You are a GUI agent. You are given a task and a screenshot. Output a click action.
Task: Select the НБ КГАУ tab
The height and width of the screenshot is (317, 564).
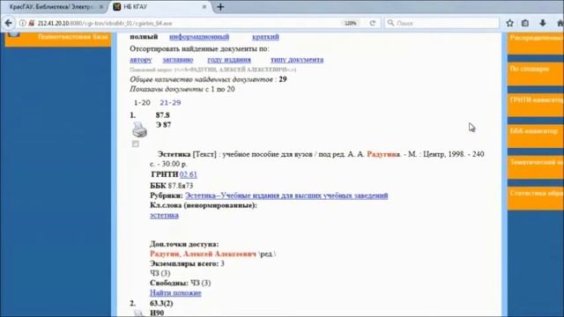160,7
